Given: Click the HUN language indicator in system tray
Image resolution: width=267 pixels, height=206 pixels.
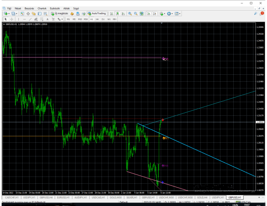Looking at the screenshot, I should [x=235, y=205].
